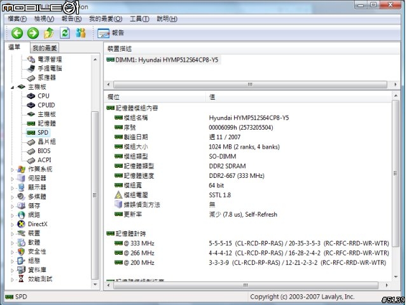407x305 pixels.
Task: Go up one level with the Up arrow icon
Action: pos(49,33)
